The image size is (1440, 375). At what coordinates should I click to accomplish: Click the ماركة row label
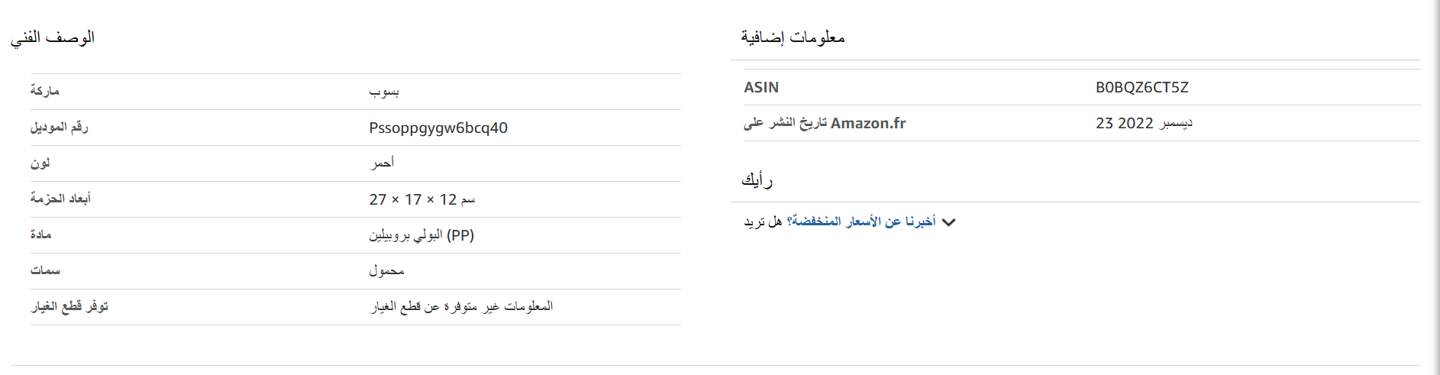(x=44, y=91)
